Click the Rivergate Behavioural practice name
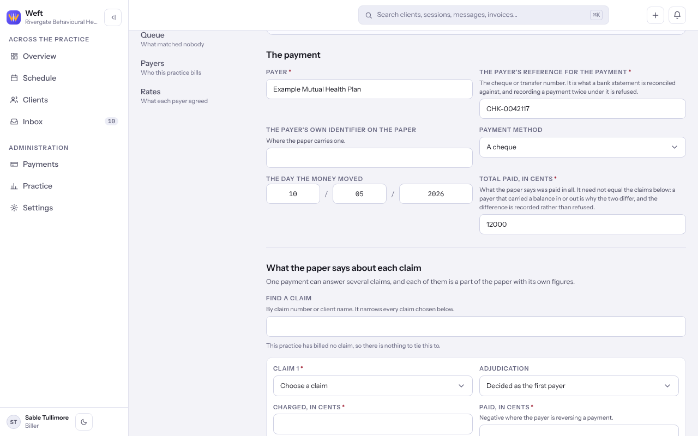This screenshot has height=436, width=698. 61,22
